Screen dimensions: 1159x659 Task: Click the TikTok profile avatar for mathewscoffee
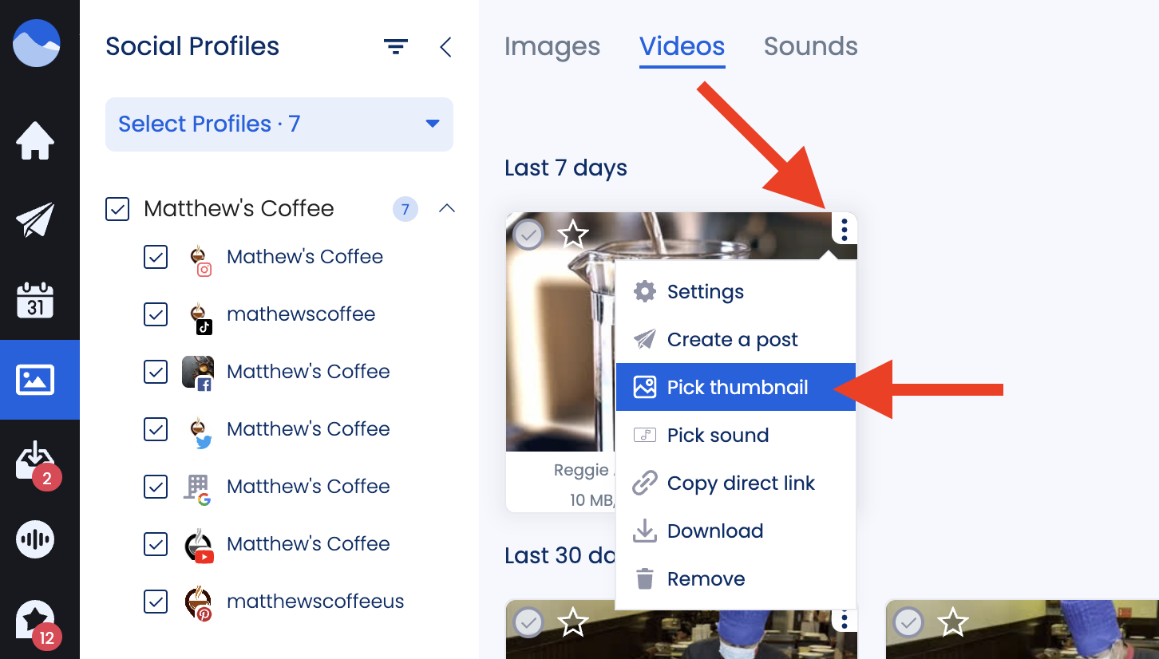pyautogui.click(x=198, y=316)
